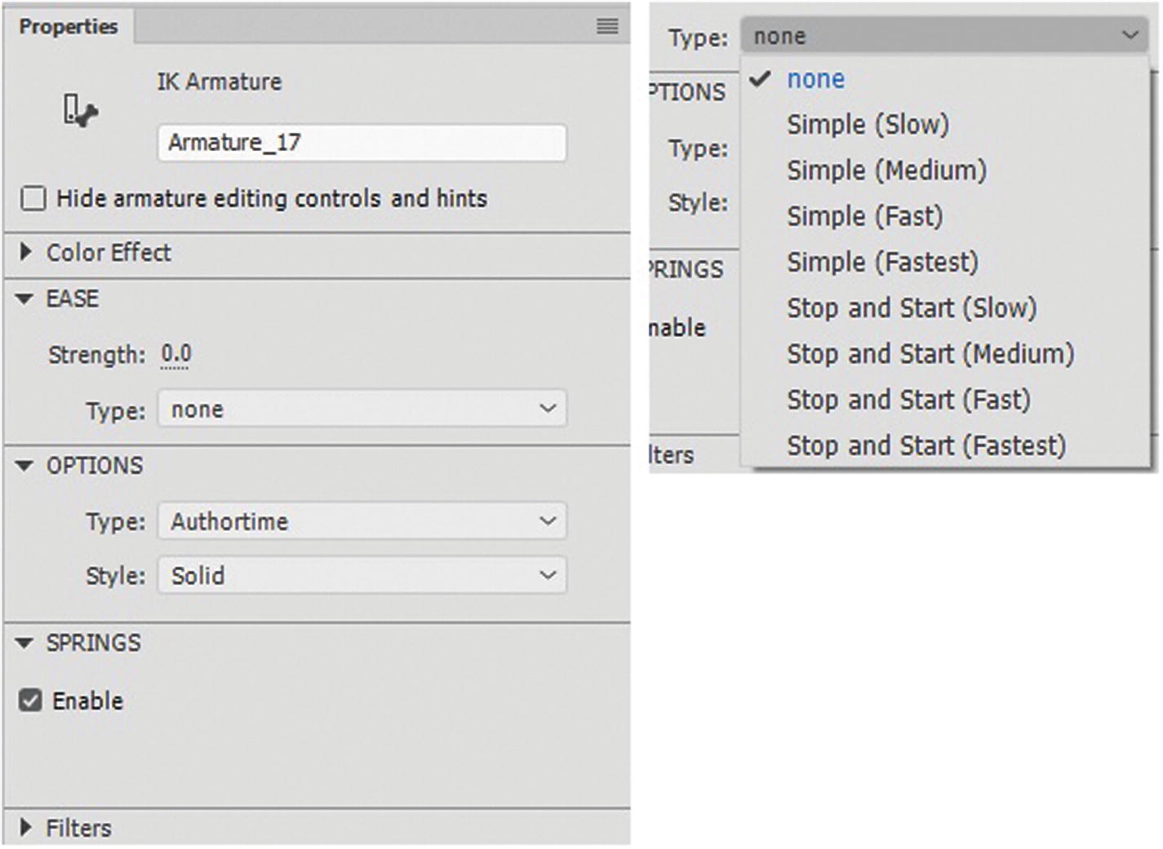Viewport: 1163px width, 849px height.
Task: Select Simple (Slow) ease type
Action: pyautogui.click(x=868, y=125)
